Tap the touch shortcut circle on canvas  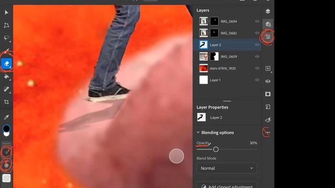point(176,156)
